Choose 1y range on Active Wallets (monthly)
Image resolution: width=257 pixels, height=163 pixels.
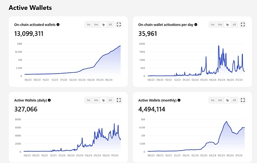point(227,100)
